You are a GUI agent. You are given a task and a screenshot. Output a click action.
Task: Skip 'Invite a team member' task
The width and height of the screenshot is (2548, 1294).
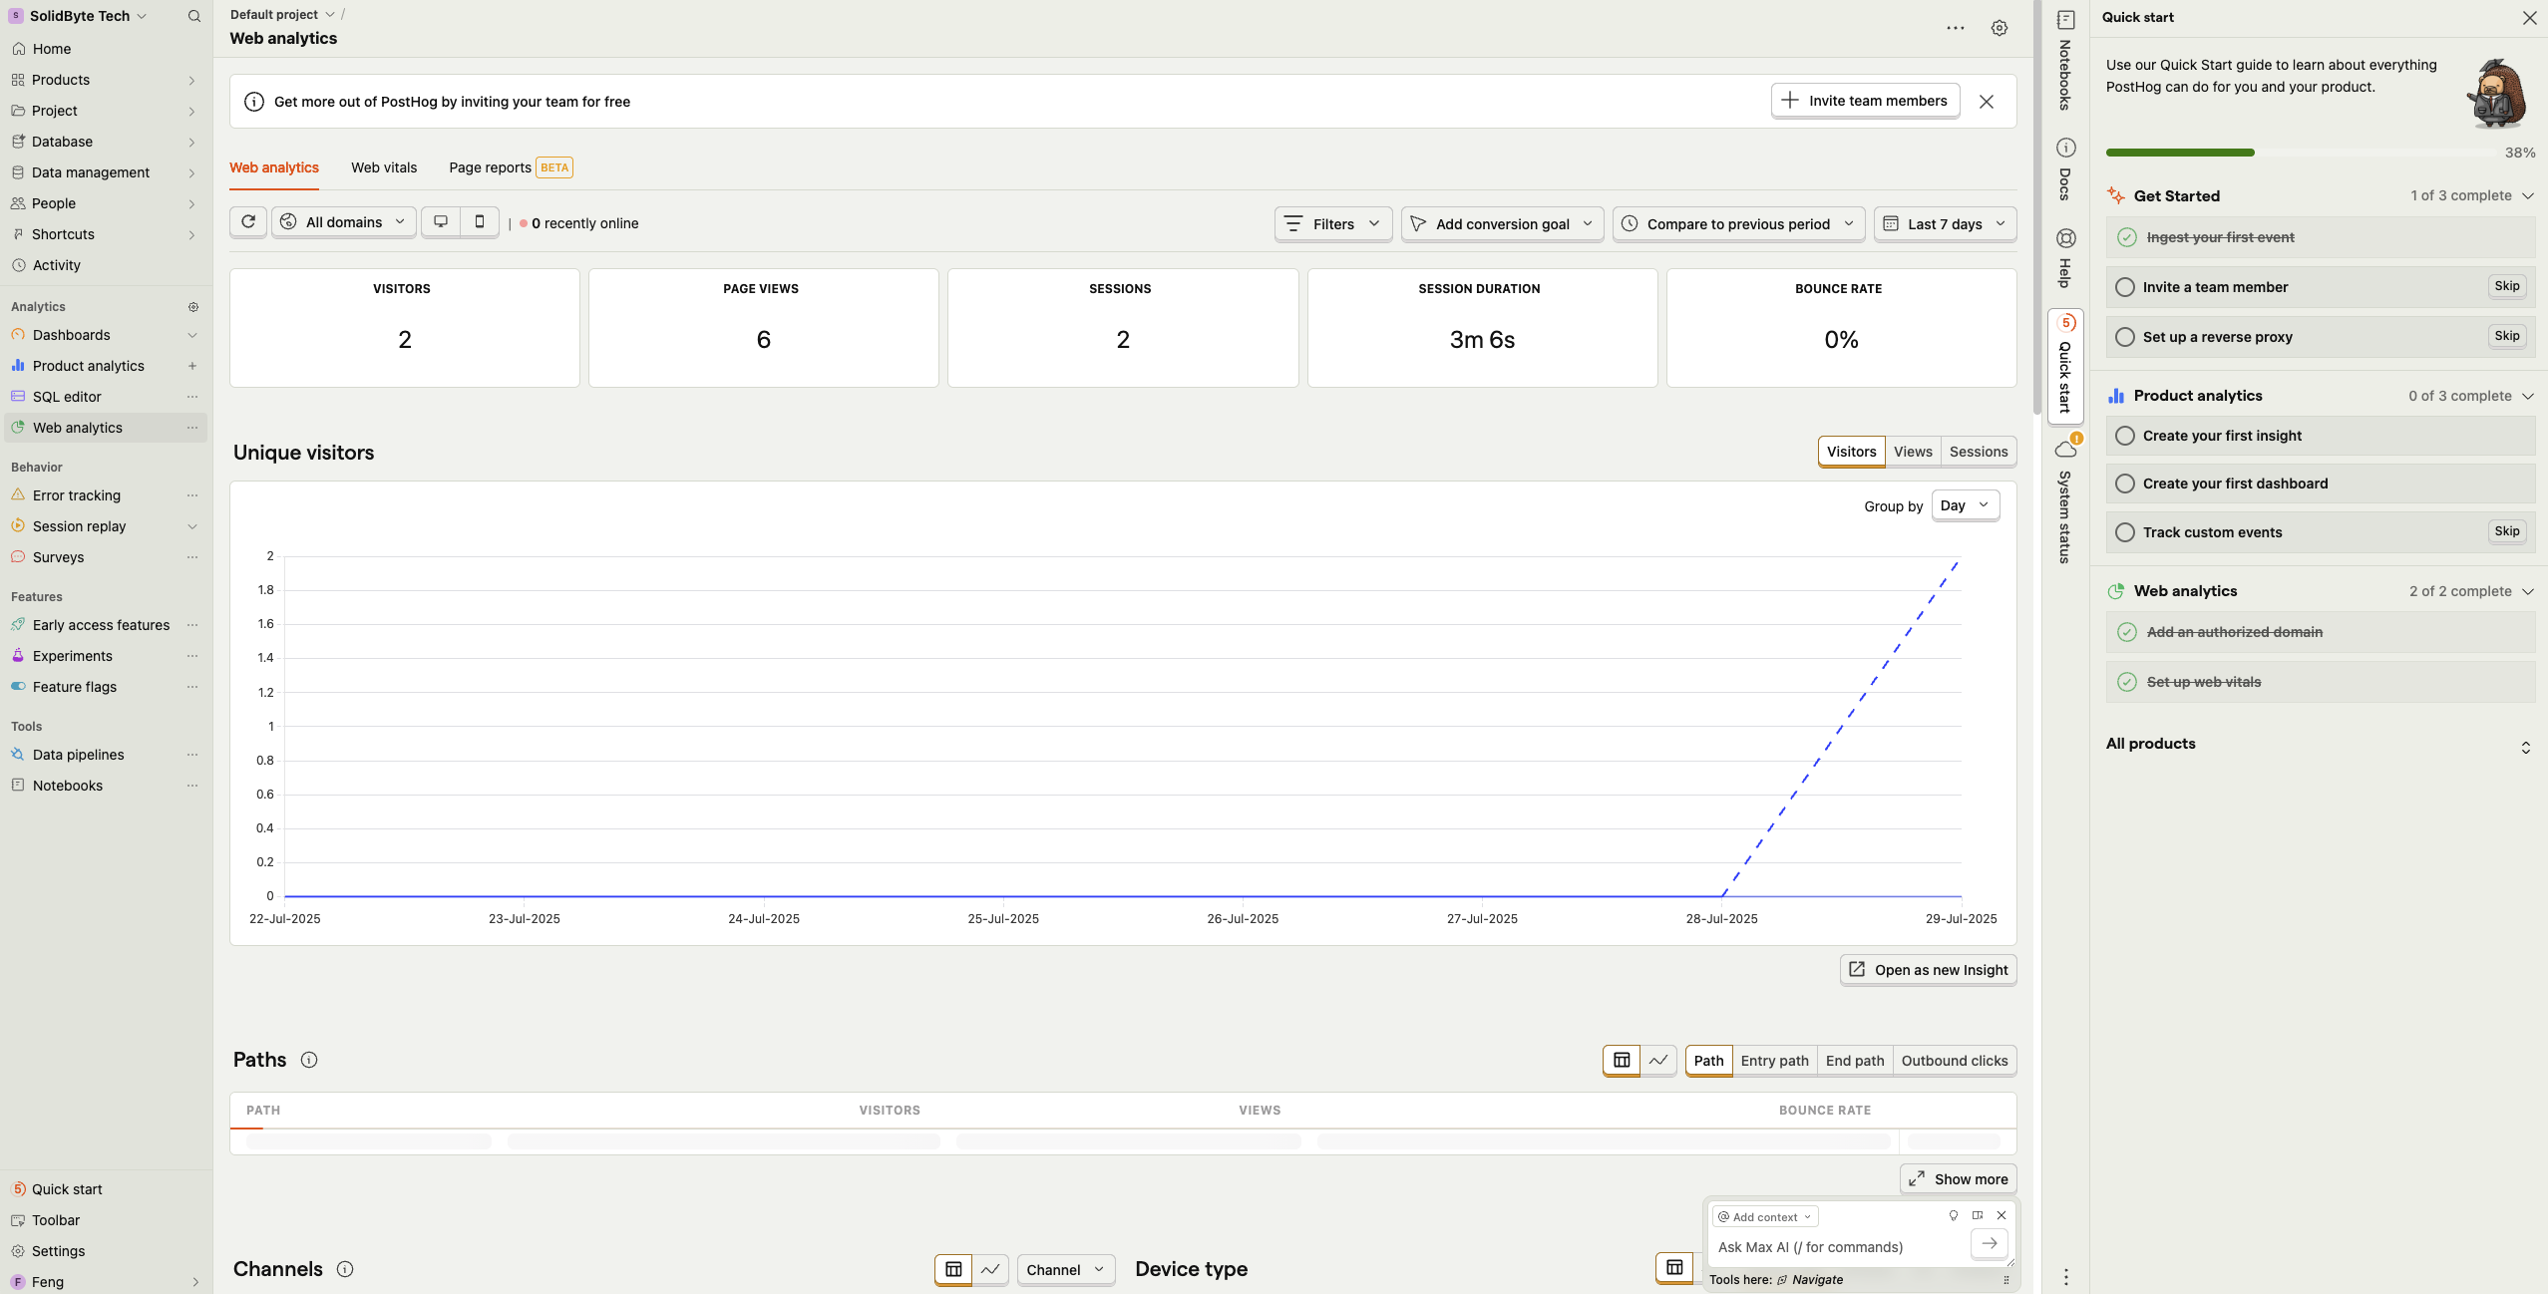pos(2506,286)
